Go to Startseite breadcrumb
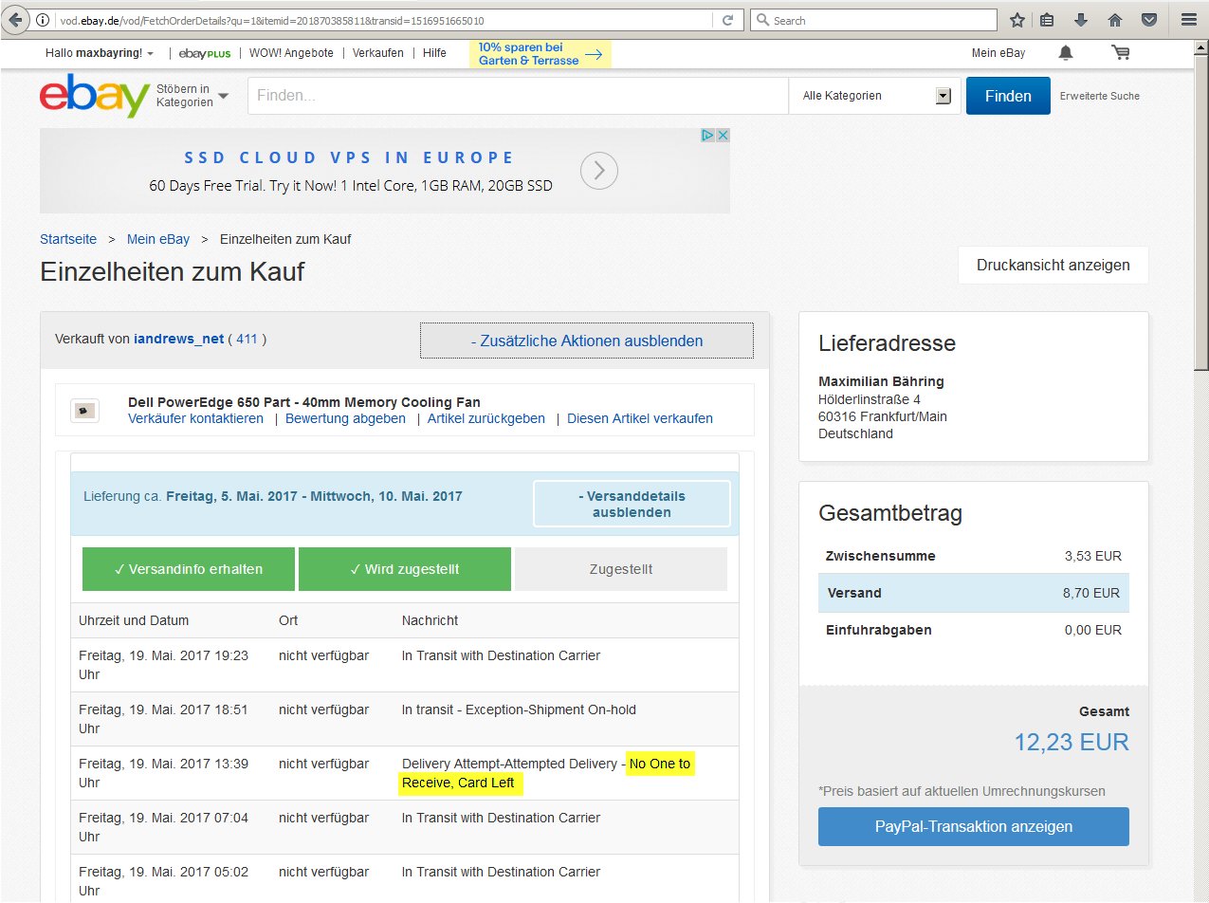The width and height of the screenshot is (1209, 903). pyautogui.click(x=68, y=239)
